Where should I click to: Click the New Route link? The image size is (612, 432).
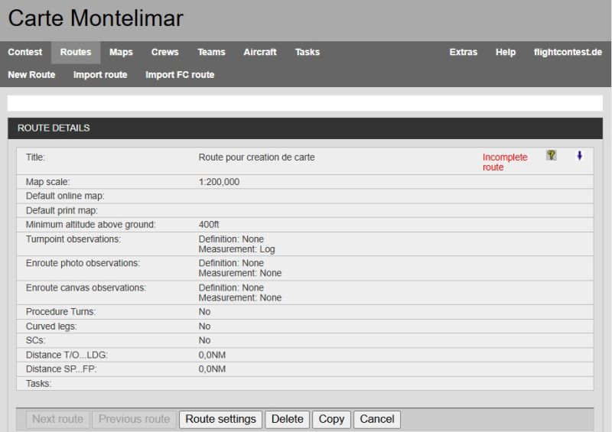[x=31, y=75]
